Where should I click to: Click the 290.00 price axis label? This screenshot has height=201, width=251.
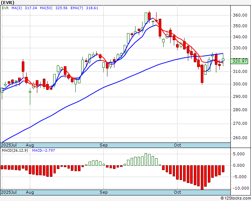point(240,96)
